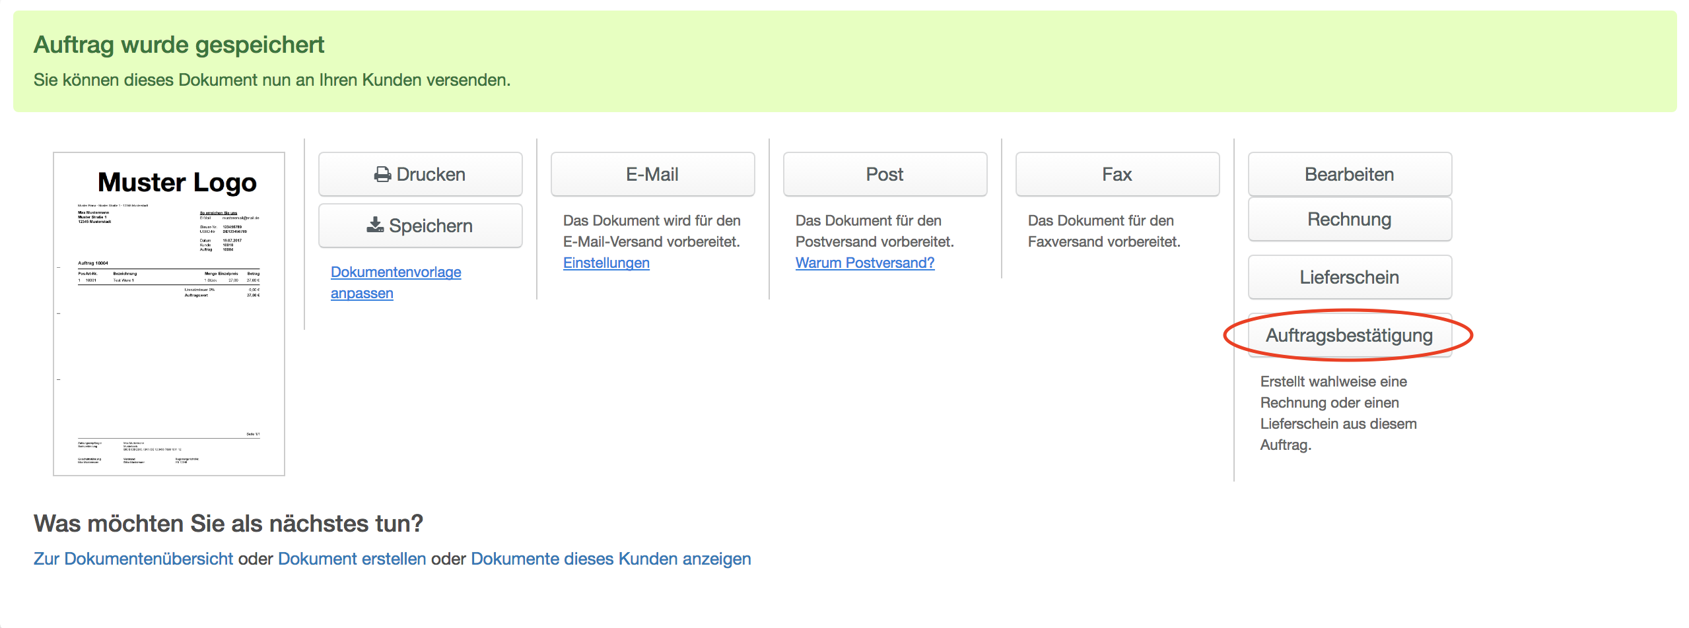1689x628 pixels.
Task: Go to Zur Dokumentenübersicht
Action: click(133, 559)
